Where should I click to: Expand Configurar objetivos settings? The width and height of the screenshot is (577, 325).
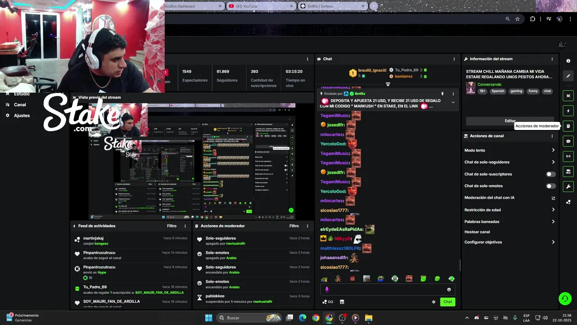click(x=553, y=242)
